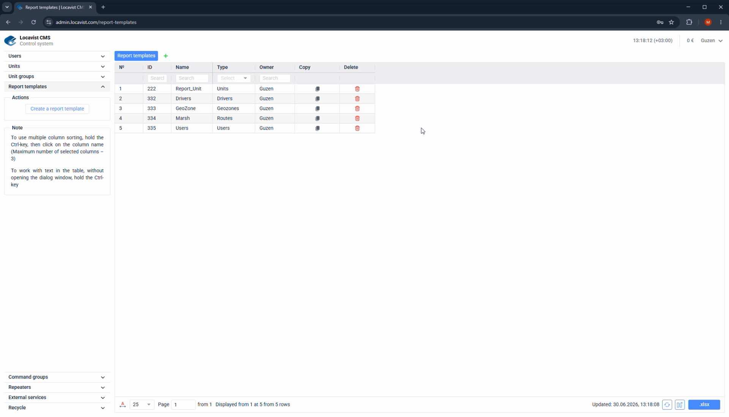
Task: View site information in the address bar
Action: pyautogui.click(x=49, y=22)
